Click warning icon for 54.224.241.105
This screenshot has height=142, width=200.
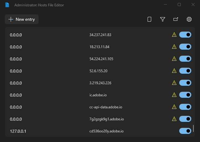tap(174, 59)
